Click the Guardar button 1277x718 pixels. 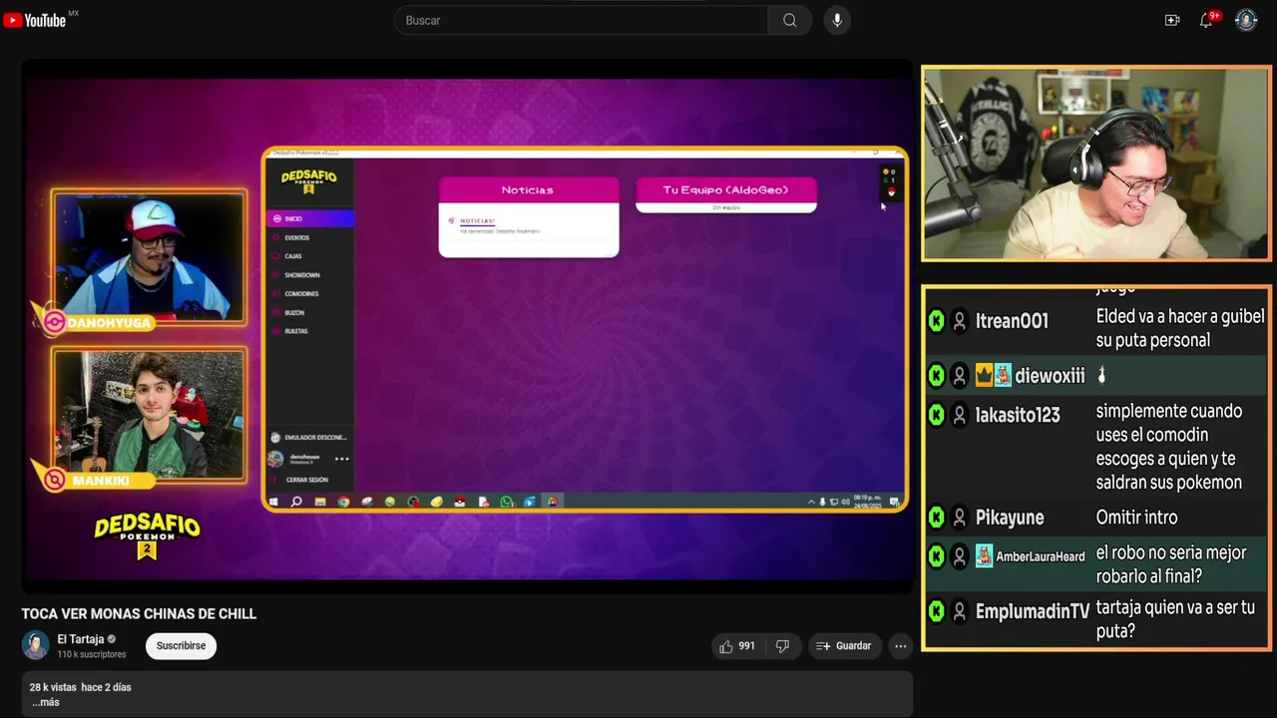(844, 646)
